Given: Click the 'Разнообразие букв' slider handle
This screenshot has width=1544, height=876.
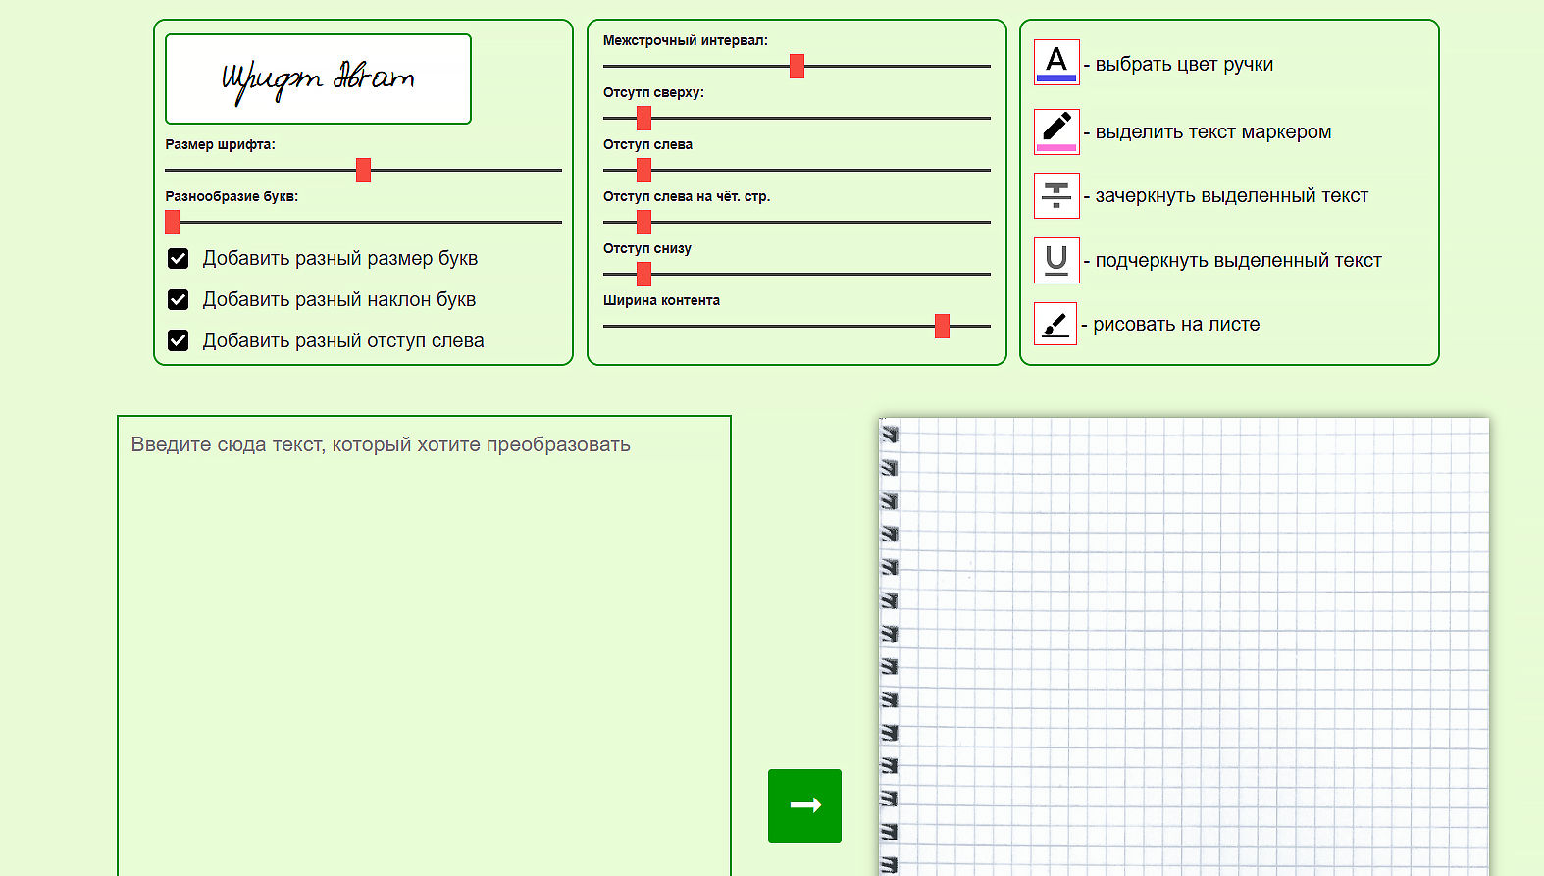Looking at the screenshot, I should 173,223.
